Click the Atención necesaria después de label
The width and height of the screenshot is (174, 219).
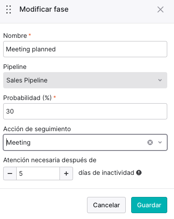click(x=50, y=160)
